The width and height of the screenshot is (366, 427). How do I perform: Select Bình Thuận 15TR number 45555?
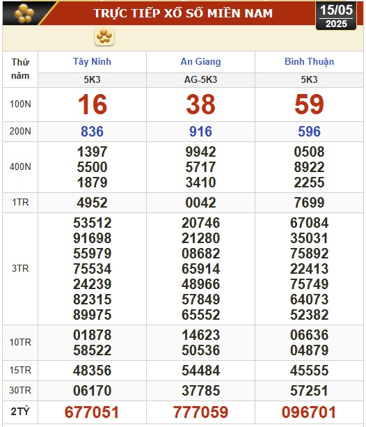pos(309,371)
